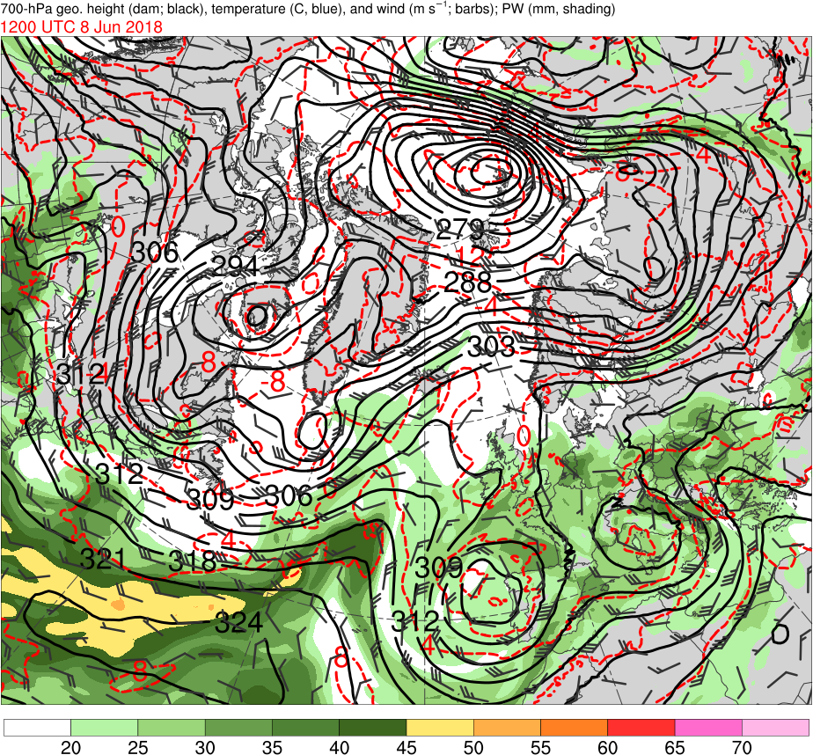Click the colorbar tick label 20
813x755 pixels.
pyautogui.click(x=70, y=747)
